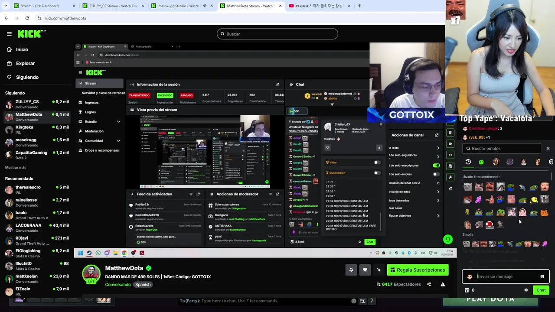
Task: Click the Enviar un mensaje chat input
Action: [506, 276]
